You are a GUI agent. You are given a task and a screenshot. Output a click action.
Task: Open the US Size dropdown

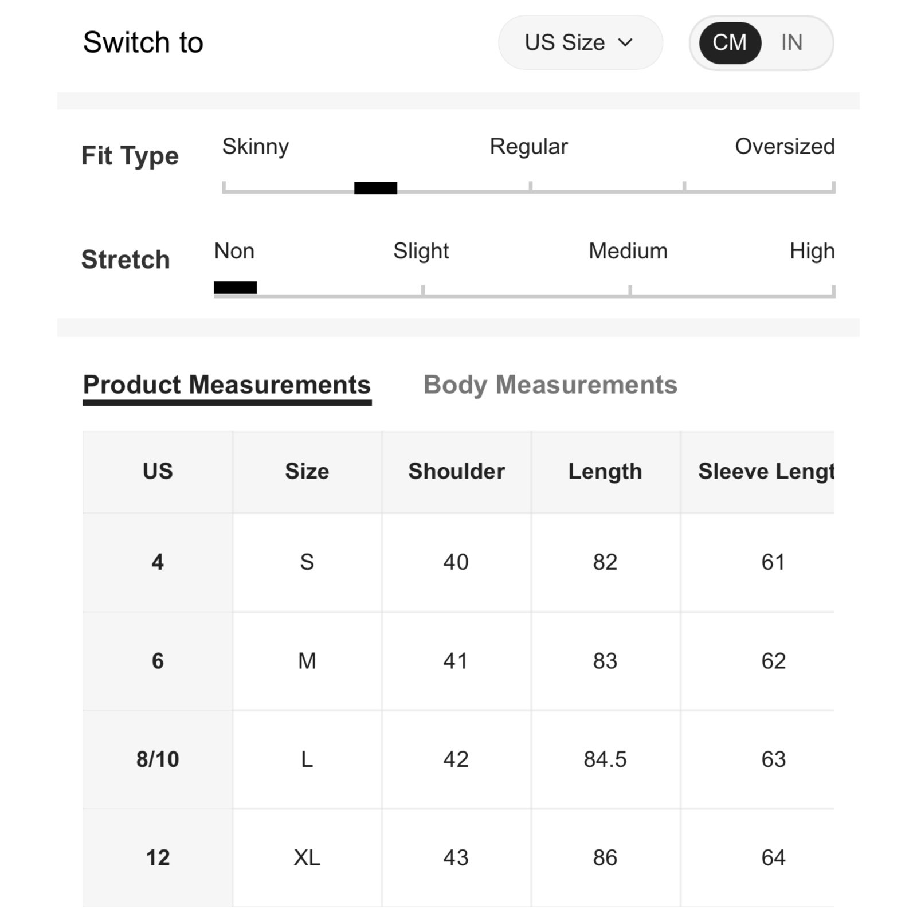click(x=580, y=42)
